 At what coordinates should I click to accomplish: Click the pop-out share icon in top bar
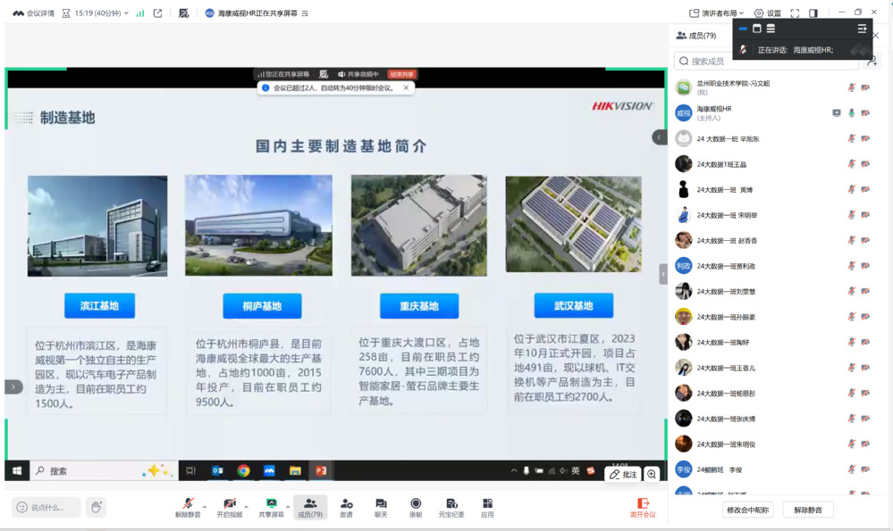tap(157, 13)
